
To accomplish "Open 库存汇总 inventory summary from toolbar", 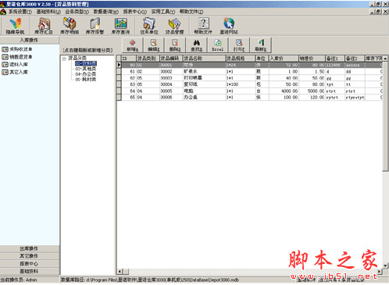I will point(44,26).
